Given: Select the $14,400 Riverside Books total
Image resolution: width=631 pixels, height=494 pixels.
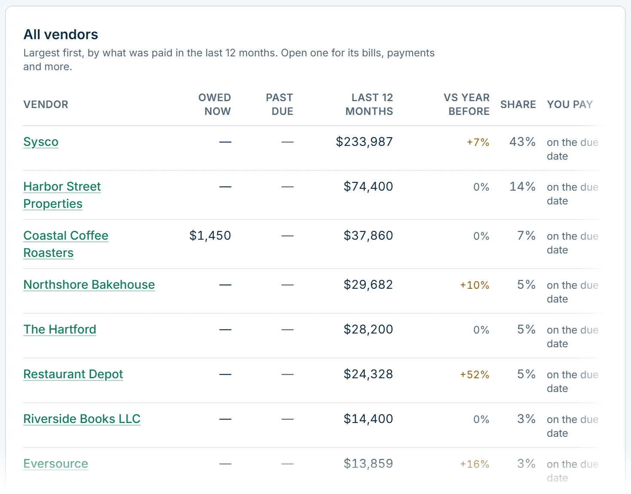Looking at the screenshot, I should [x=368, y=419].
